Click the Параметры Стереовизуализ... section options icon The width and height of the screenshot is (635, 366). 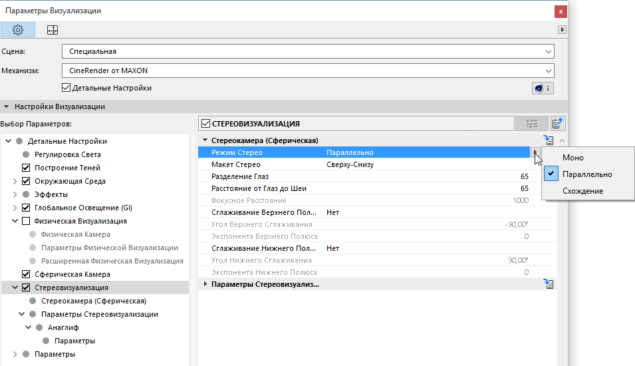[x=549, y=284]
